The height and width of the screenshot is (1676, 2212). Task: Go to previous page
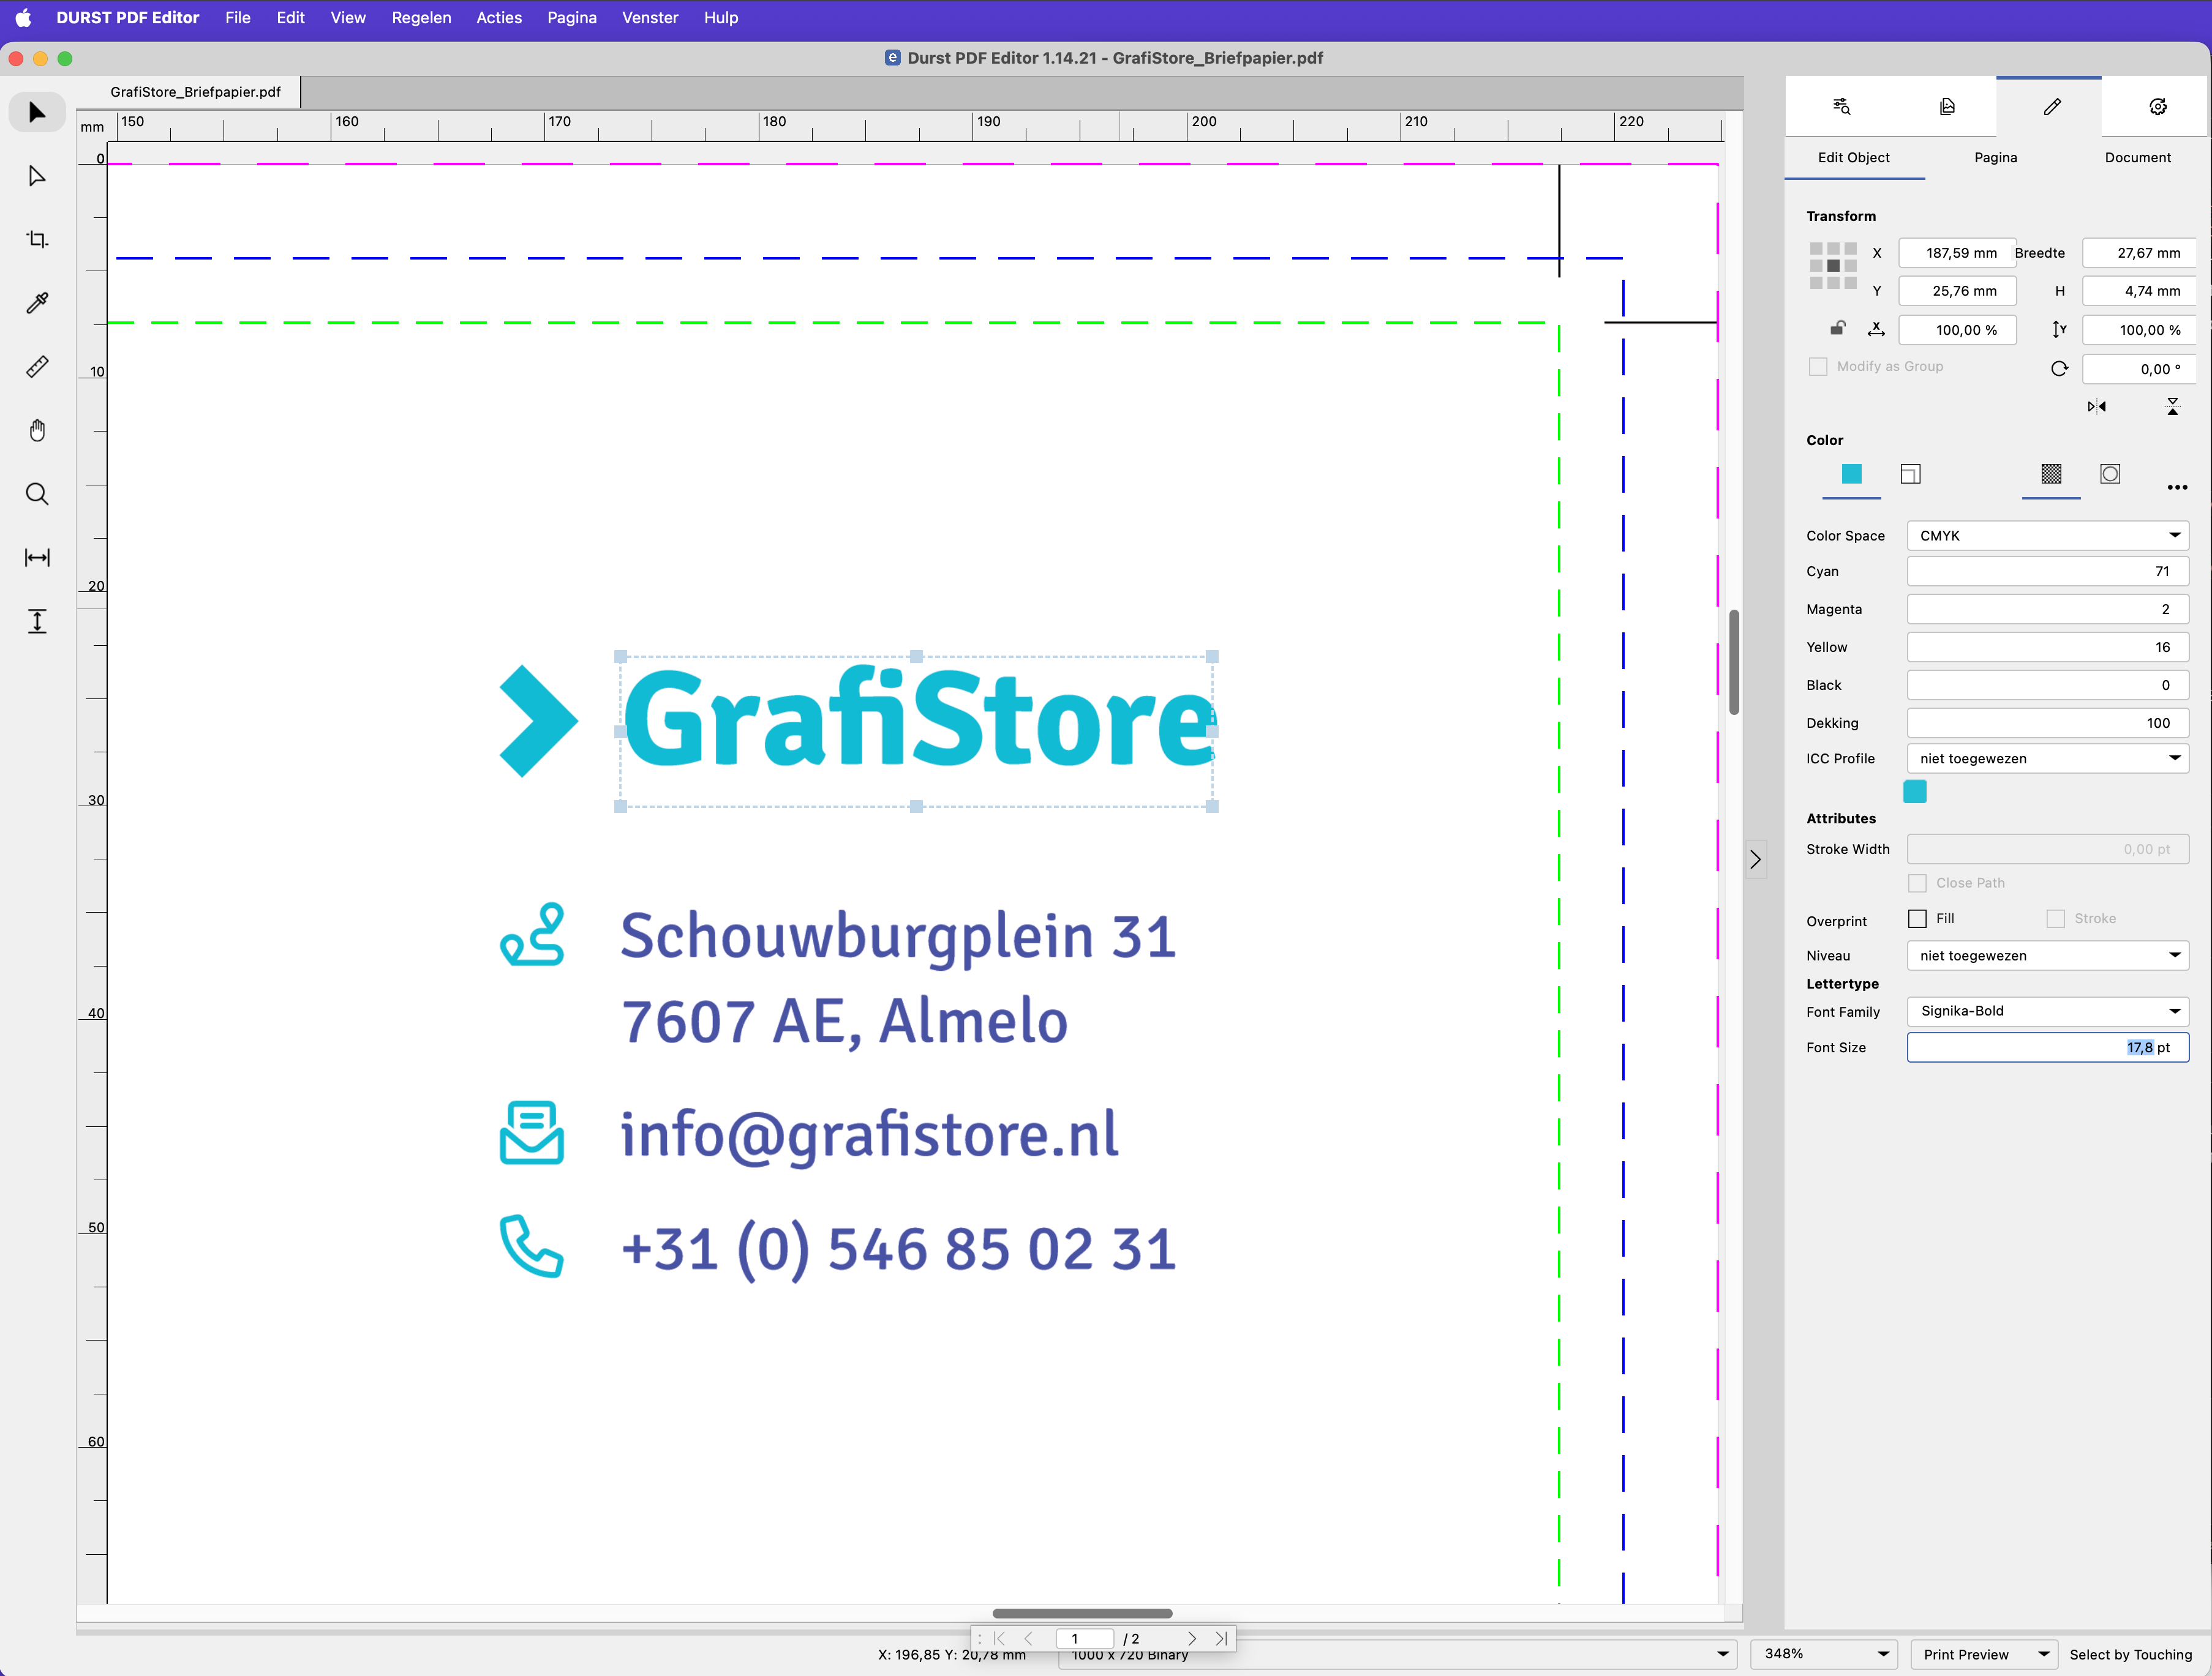coord(1028,1638)
